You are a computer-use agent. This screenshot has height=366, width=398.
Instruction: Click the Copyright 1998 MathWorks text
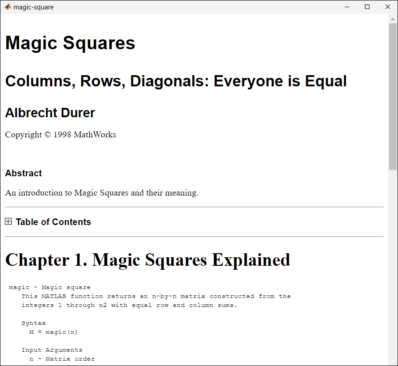pos(60,134)
